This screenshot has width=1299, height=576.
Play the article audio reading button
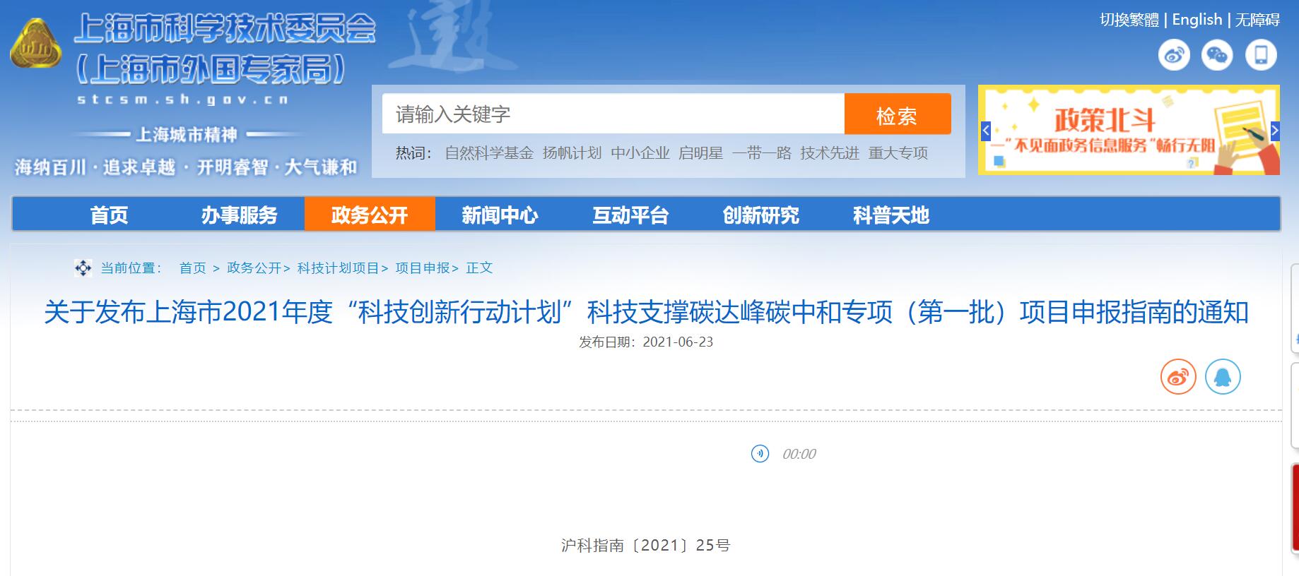click(760, 453)
